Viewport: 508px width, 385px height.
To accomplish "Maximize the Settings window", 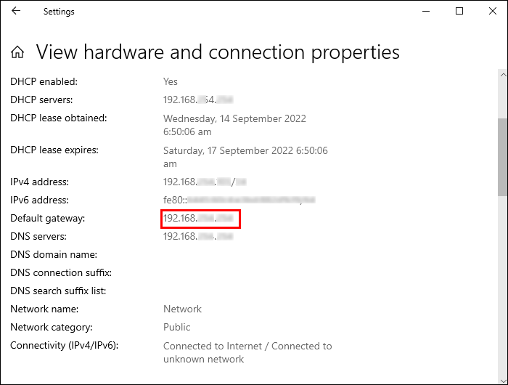I will pos(459,12).
